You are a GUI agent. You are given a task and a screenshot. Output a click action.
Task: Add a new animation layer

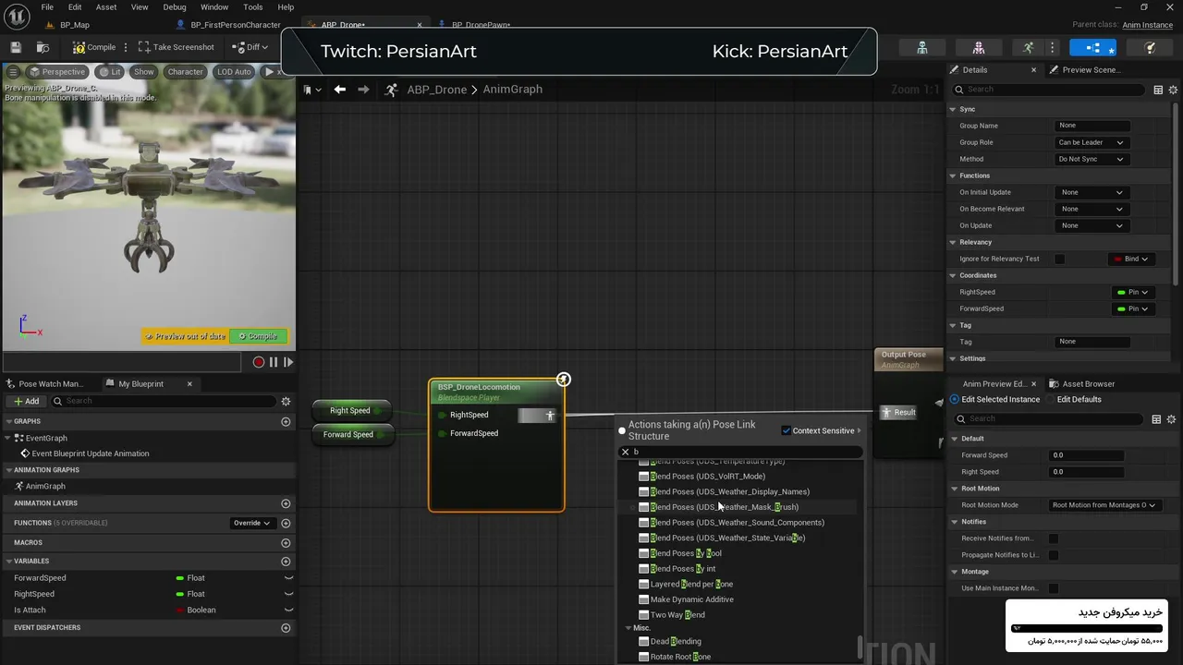pyautogui.click(x=286, y=503)
